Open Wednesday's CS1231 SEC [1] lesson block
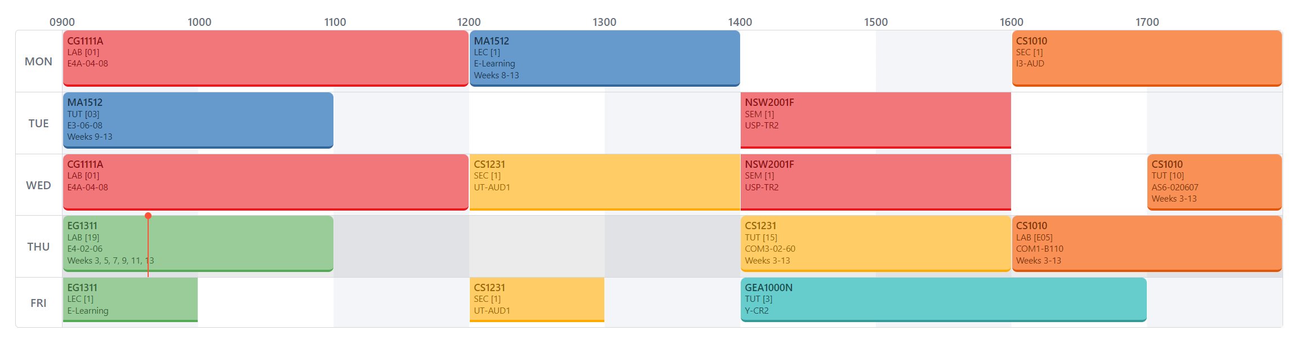 click(604, 182)
